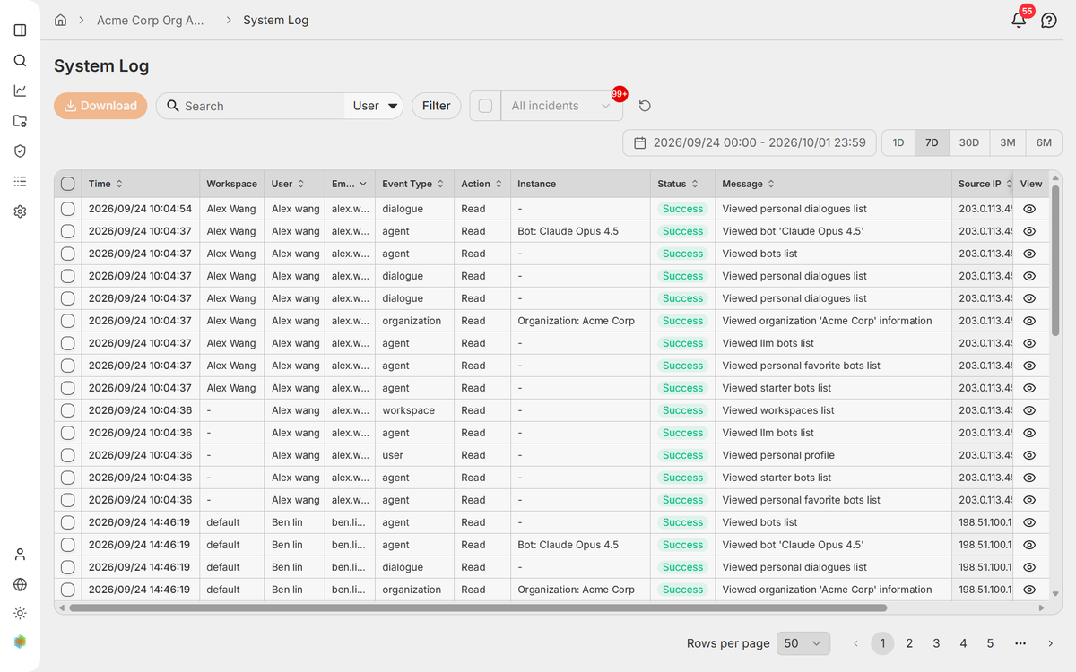Open Acme Corp Org breadcrumb
Viewport: 1076px width, 672px height.
151,20
